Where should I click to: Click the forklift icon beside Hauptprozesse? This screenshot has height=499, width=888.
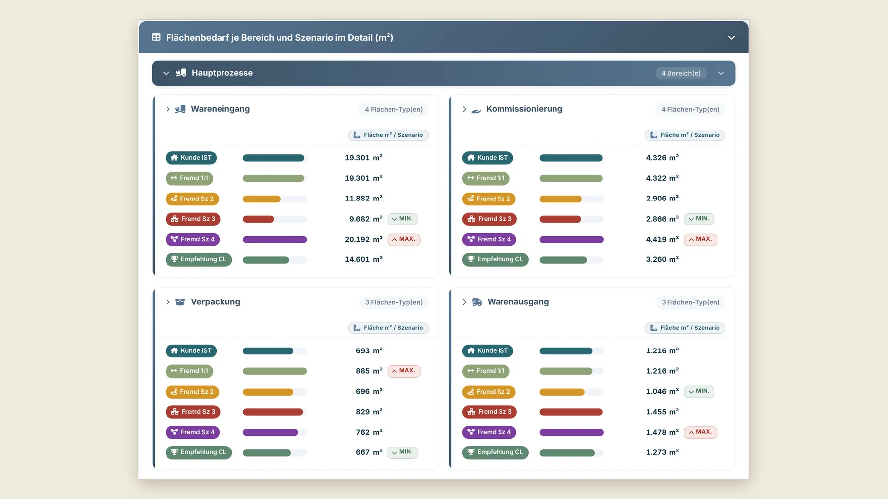181,73
